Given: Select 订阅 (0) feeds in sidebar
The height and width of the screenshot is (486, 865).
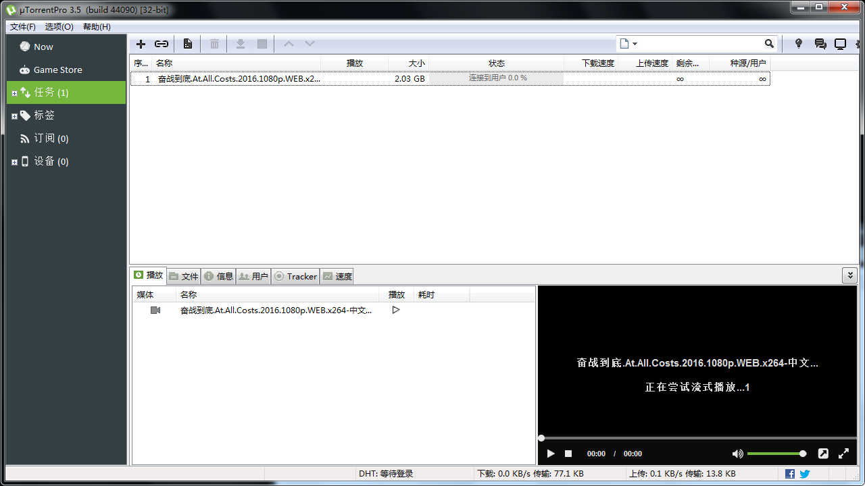Looking at the screenshot, I should 66,138.
